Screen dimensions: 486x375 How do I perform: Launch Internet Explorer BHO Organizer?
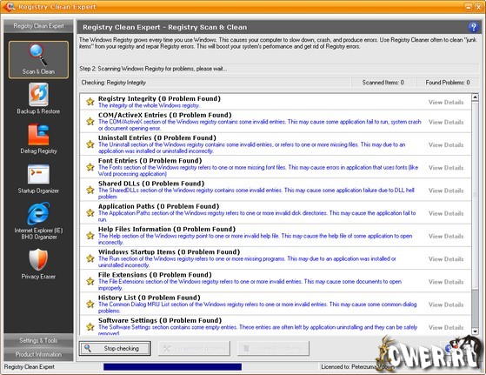(x=38, y=221)
